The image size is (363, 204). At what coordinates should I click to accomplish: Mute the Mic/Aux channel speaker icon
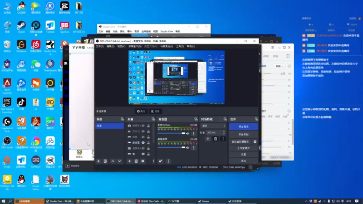click(188, 133)
